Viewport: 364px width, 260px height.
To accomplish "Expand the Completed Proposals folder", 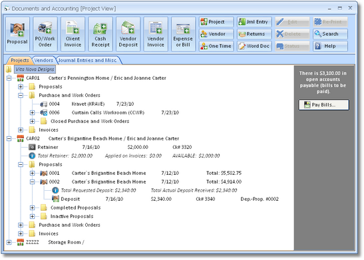I will 32,208.
